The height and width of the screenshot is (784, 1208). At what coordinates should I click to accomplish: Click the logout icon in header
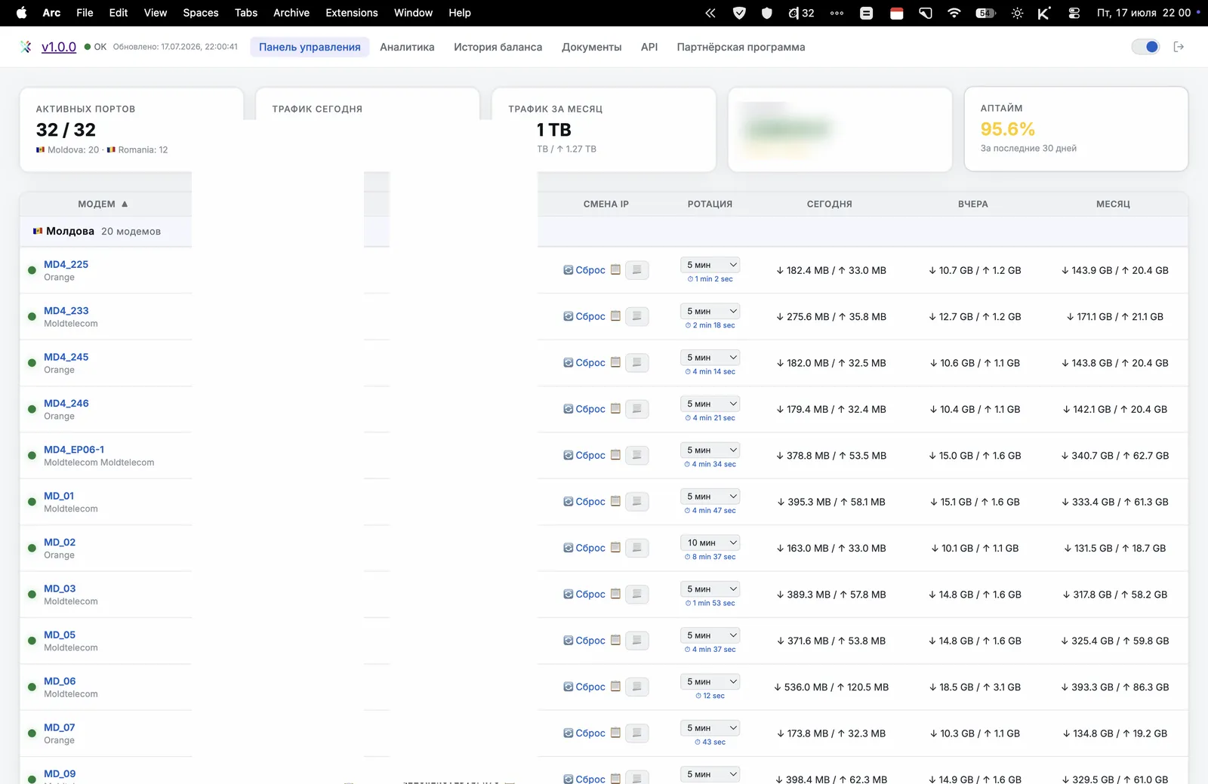(1179, 47)
